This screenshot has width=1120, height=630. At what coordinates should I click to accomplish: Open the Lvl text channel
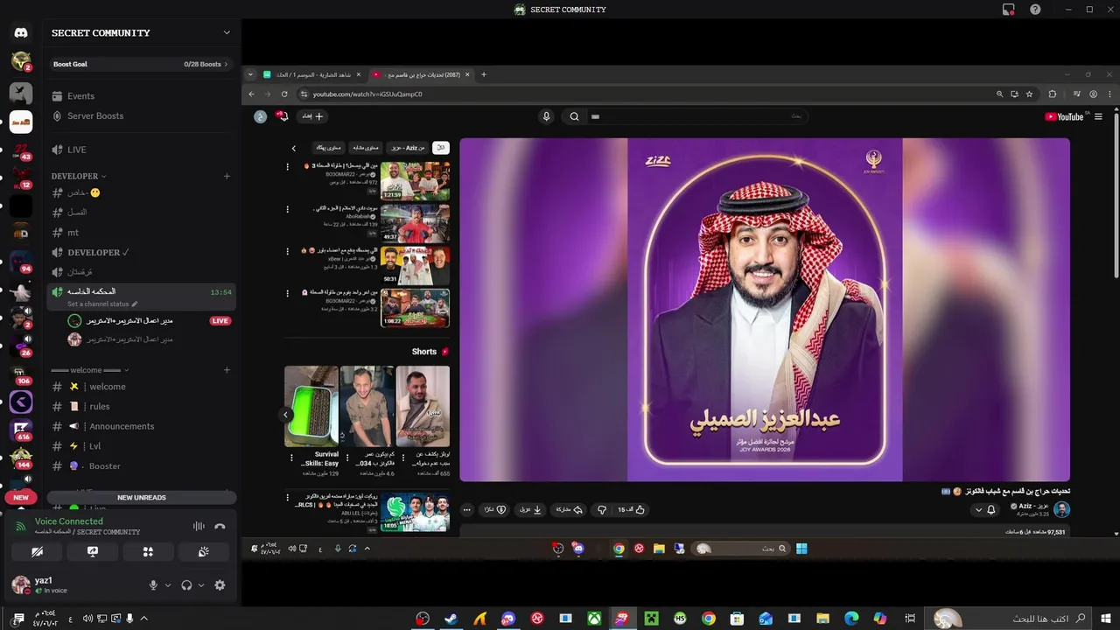(142, 446)
